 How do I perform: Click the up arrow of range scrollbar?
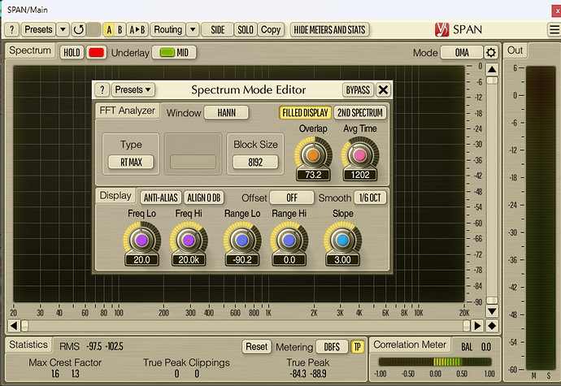pyautogui.click(x=492, y=69)
